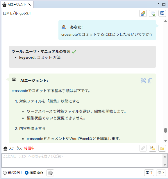
Task: Click the eye preview icon in AI response
Action: point(143,81)
